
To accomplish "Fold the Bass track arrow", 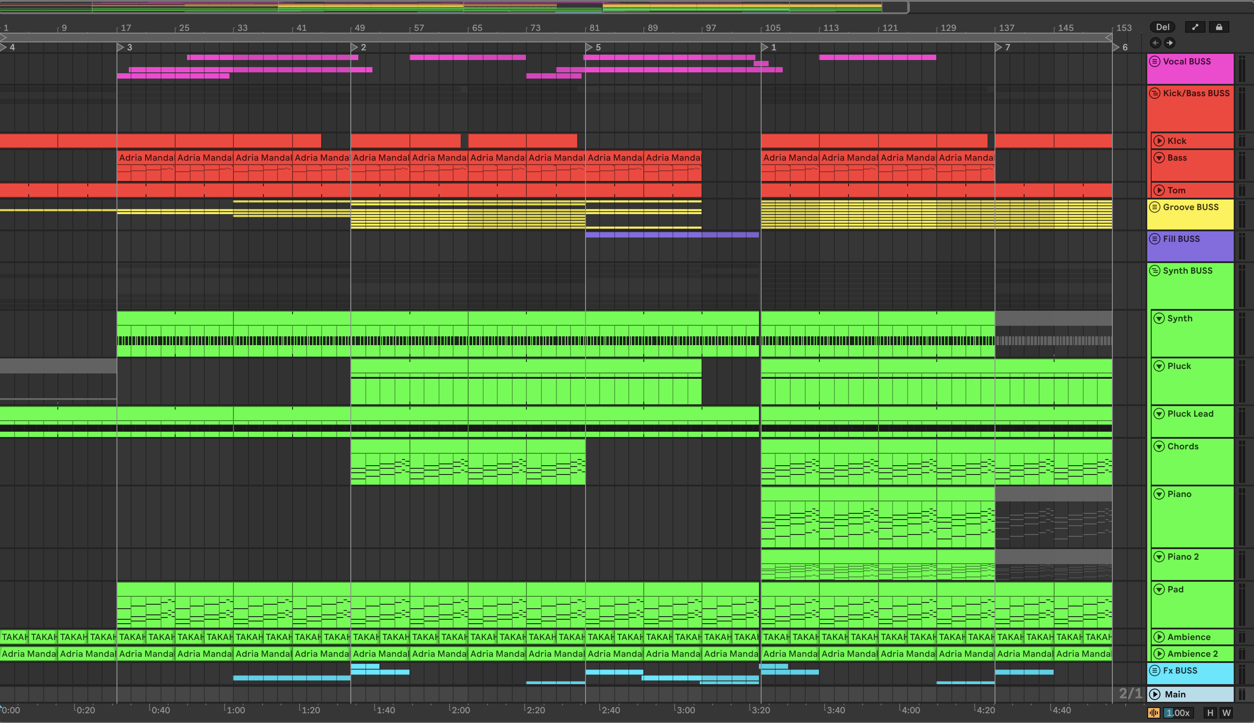I will pyautogui.click(x=1159, y=158).
